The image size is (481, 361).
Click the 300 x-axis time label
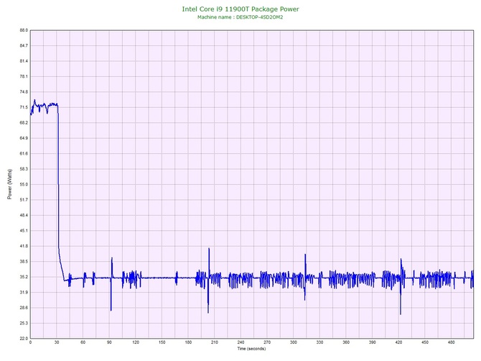[294, 342]
